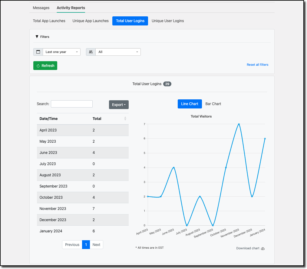307x269 pixels.
Task: Select the Activity Reports tab
Action: tap(71, 8)
